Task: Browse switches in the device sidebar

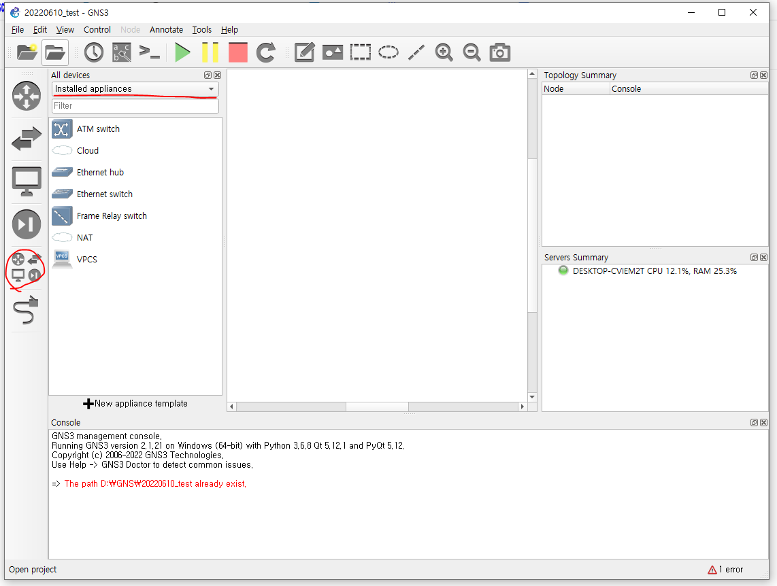Action: [x=27, y=139]
